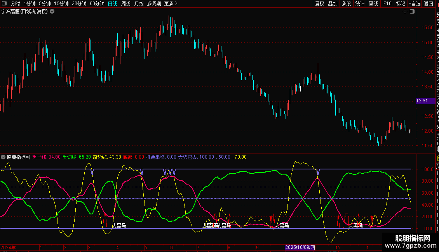Viewport: 439px width, 252px height.
Task: Switch to the 周线 weekly chart tab
Action: click(x=126, y=4)
